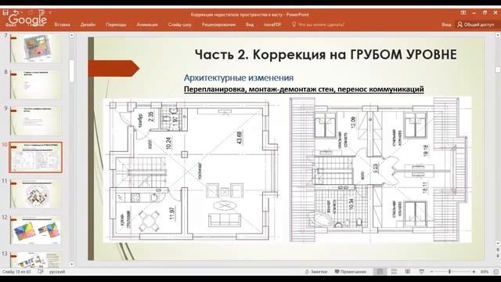Click zoom in plus button
501x282 pixels.
coord(474,272)
